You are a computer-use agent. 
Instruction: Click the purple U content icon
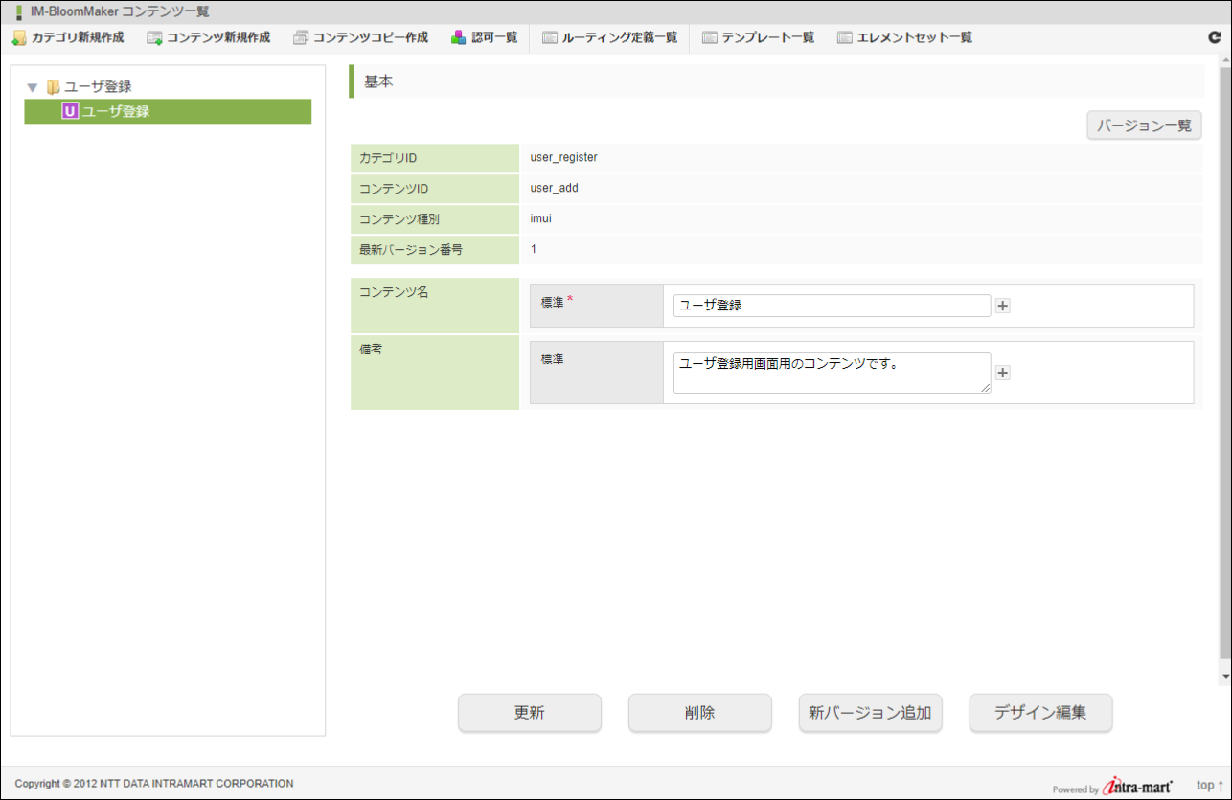70,111
